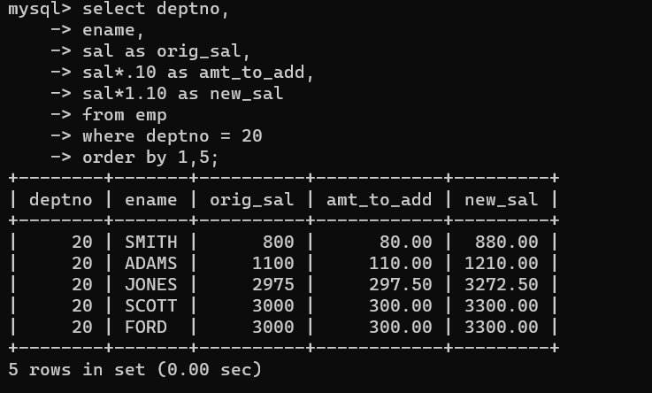The image size is (652, 393).
Task: Click the deptno 20 in SCOTT's row
Action: [82, 306]
